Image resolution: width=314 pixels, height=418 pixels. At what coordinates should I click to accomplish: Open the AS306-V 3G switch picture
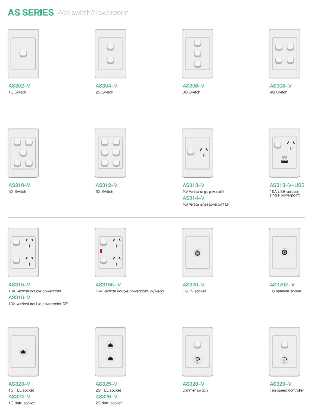click(197, 54)
